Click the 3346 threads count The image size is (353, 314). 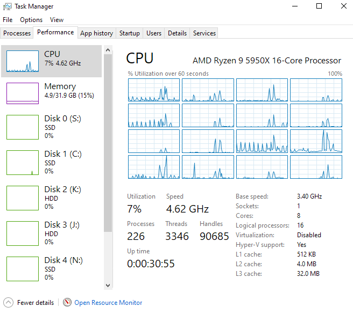(x=177, y=236)
